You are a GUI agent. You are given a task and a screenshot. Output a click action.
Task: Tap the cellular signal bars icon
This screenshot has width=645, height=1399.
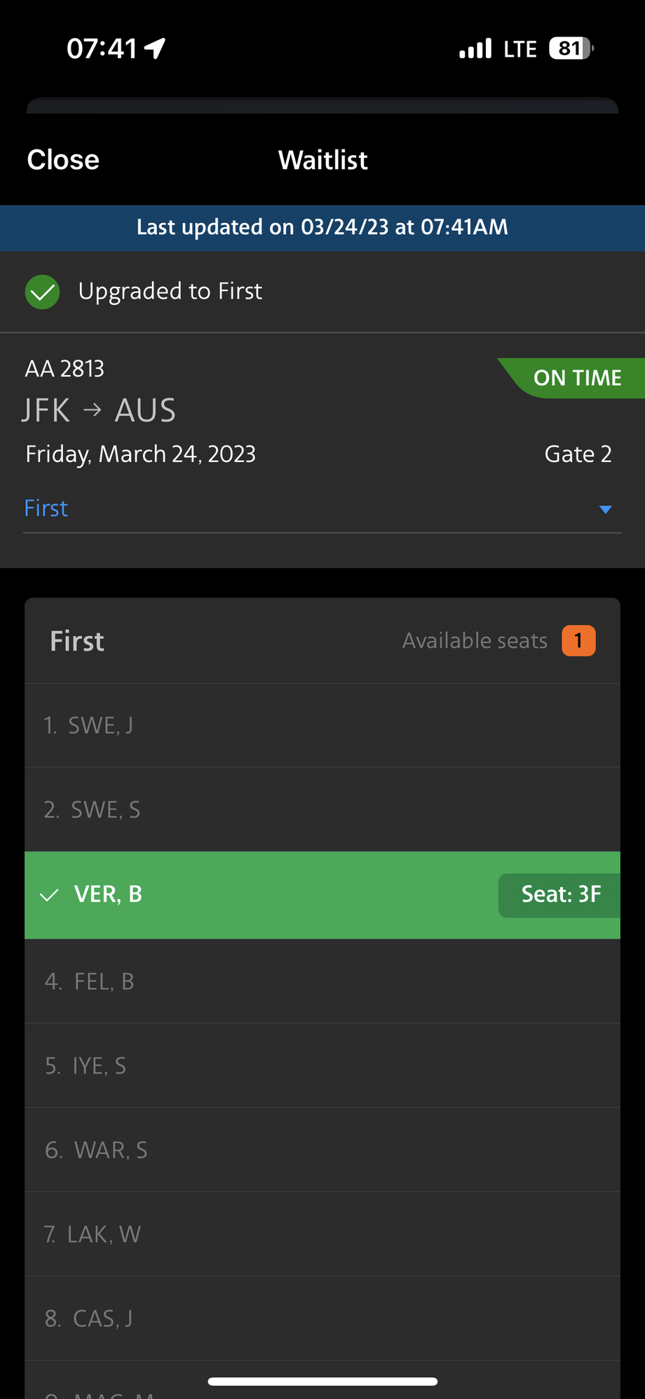(x=475, y=48)
